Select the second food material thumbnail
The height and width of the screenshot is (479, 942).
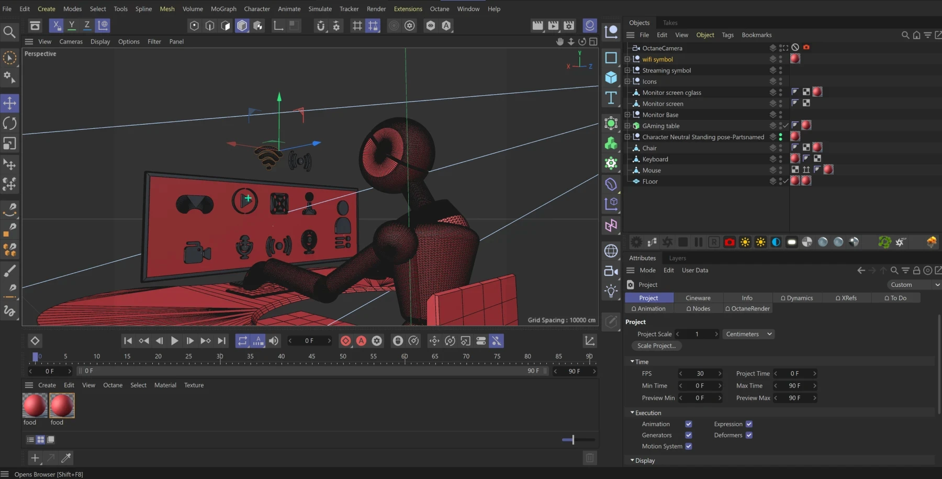point(62,406)
